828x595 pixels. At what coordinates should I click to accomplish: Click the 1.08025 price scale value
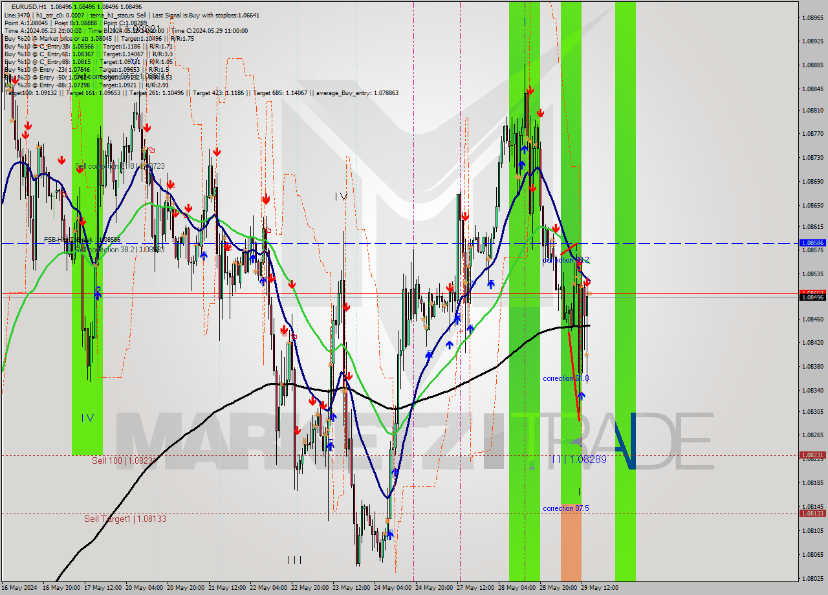tap(812, 578)
